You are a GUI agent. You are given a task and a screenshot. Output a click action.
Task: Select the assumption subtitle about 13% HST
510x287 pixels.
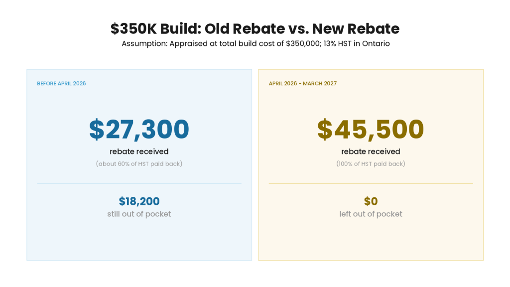click(255, 44)
